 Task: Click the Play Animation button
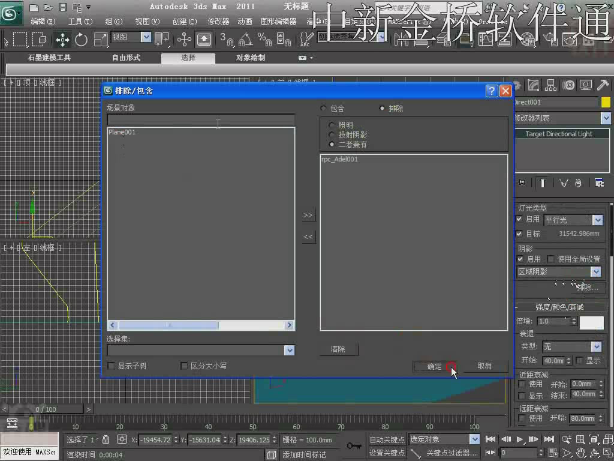[x=520, y=439]
